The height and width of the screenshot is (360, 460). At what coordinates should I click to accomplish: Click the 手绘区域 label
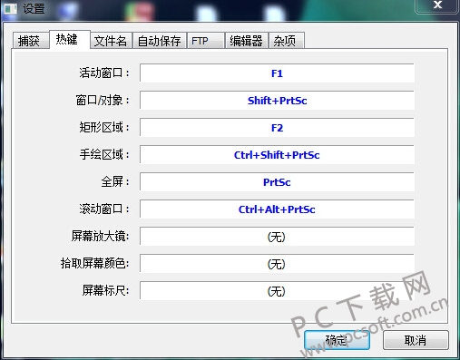pyautogui.click(x=104, y=155)
